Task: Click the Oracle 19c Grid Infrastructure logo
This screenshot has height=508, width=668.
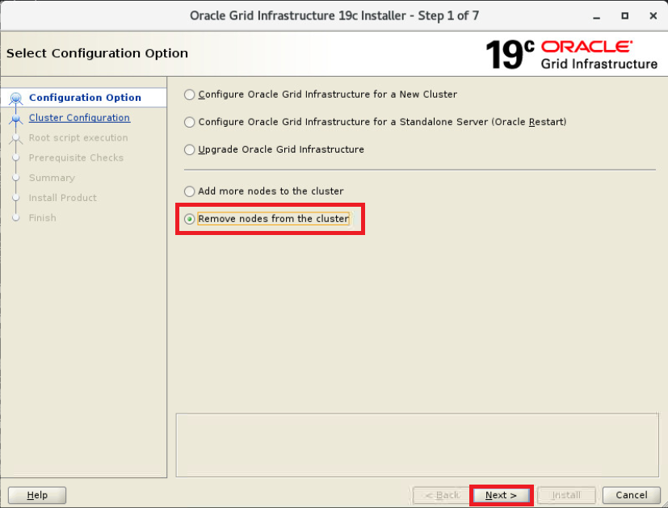Action: pos(571,54)
